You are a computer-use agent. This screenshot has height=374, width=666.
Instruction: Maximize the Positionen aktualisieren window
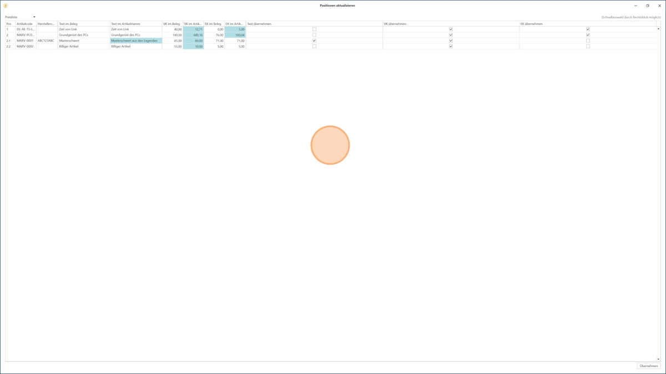pyautogui.click(x=647, y=6)
